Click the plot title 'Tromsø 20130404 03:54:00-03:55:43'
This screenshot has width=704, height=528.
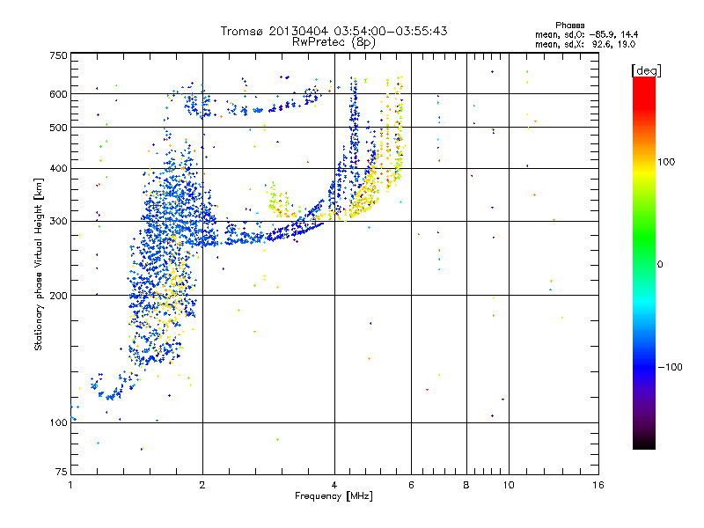pos(334,31)
